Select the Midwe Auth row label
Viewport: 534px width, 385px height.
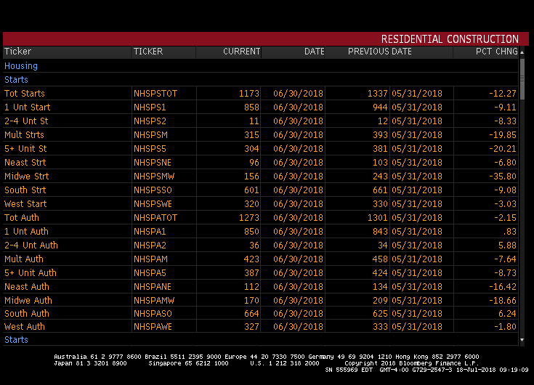28,301
